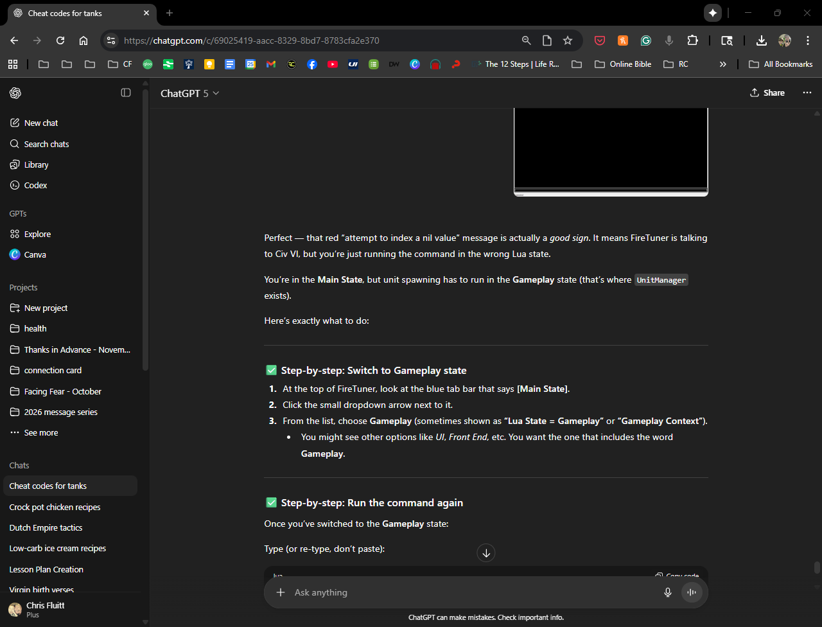Open the Facing Fear - October project
The height and width of the screenshot is (627, 822).
(x=62, y=391)
